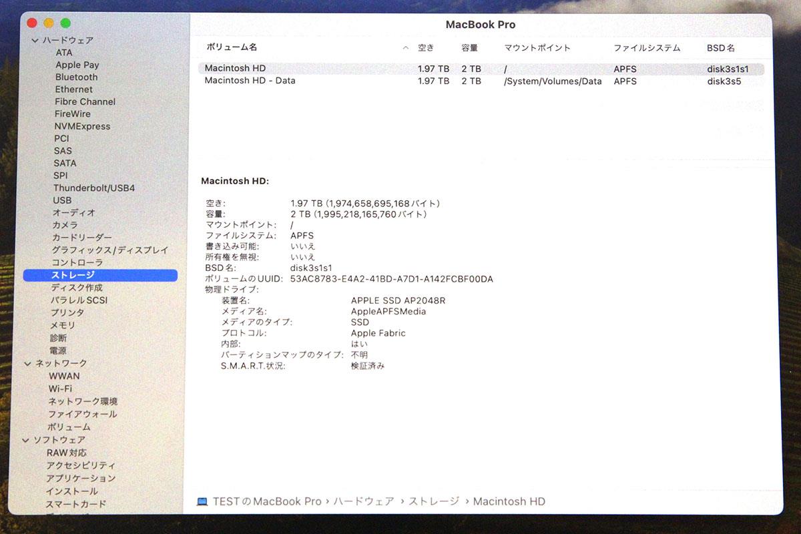
Task: Select カードリーダー in the sidebar
Action: click(x=82, y=238)
